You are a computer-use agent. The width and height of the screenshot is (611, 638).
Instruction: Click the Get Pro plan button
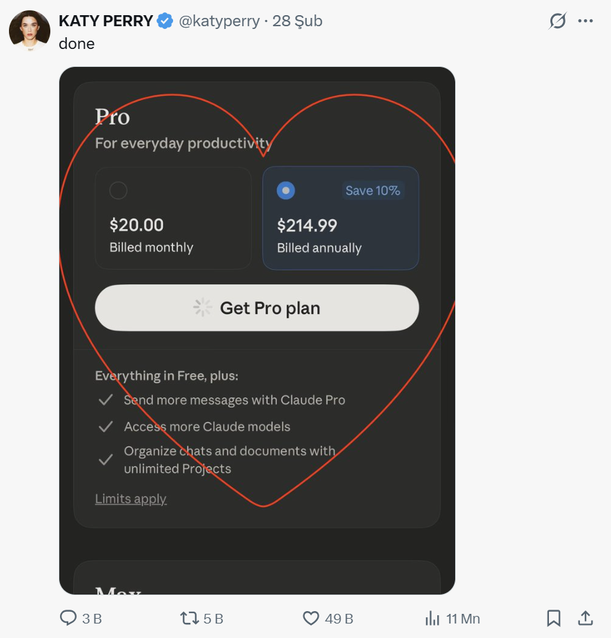click(257, 308)
